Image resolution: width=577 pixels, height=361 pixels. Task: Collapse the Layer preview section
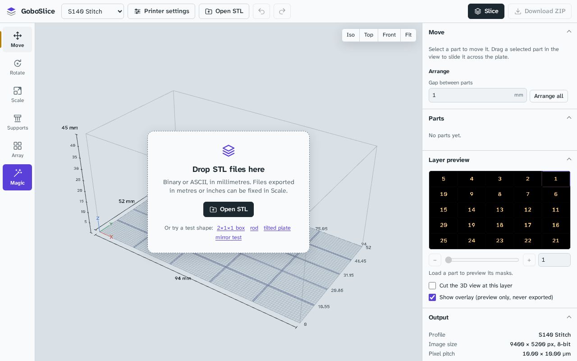pos(569,160)
